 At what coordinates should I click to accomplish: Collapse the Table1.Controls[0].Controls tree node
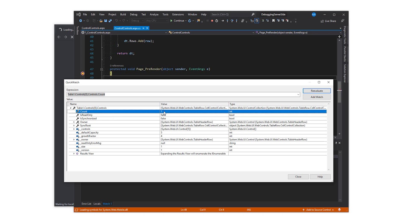71,108
